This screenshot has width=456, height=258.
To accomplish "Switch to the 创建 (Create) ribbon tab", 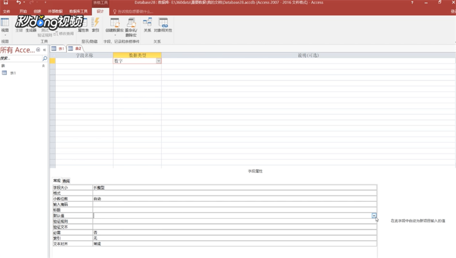I will click(37, 12).
